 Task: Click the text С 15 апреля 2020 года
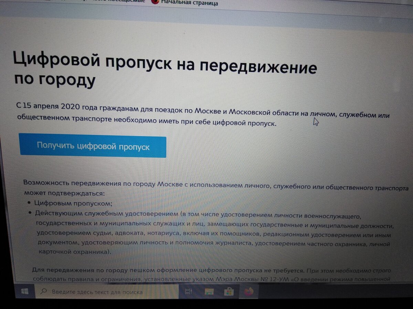(x=57, y=106)
